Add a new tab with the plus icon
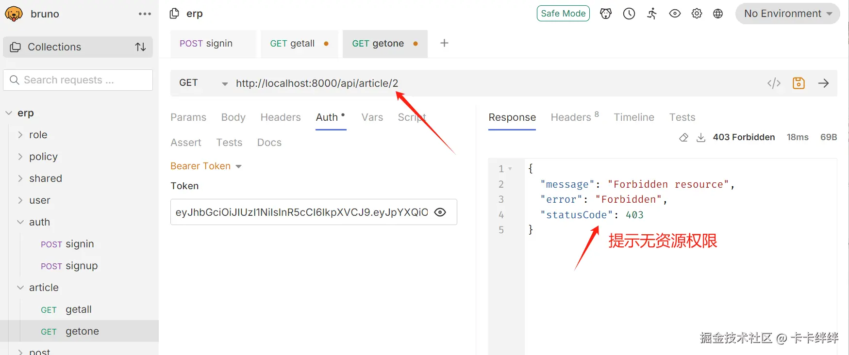Image resolution: width=849 pixels, height=355 pixels. [444, 43]
